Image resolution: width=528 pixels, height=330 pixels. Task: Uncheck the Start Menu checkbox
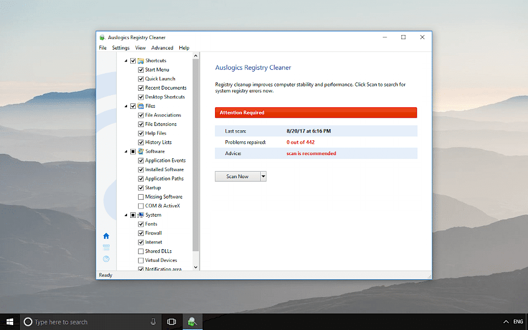[141, 70]
